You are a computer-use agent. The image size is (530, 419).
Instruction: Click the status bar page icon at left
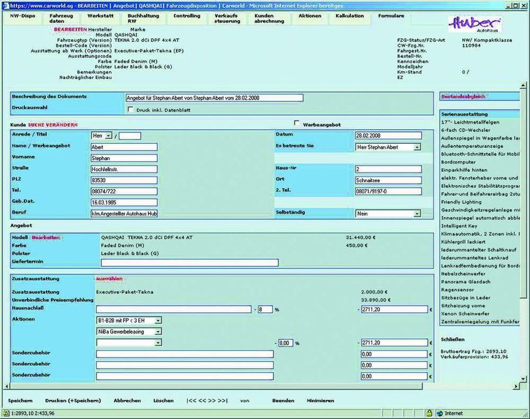coord(6,413)
